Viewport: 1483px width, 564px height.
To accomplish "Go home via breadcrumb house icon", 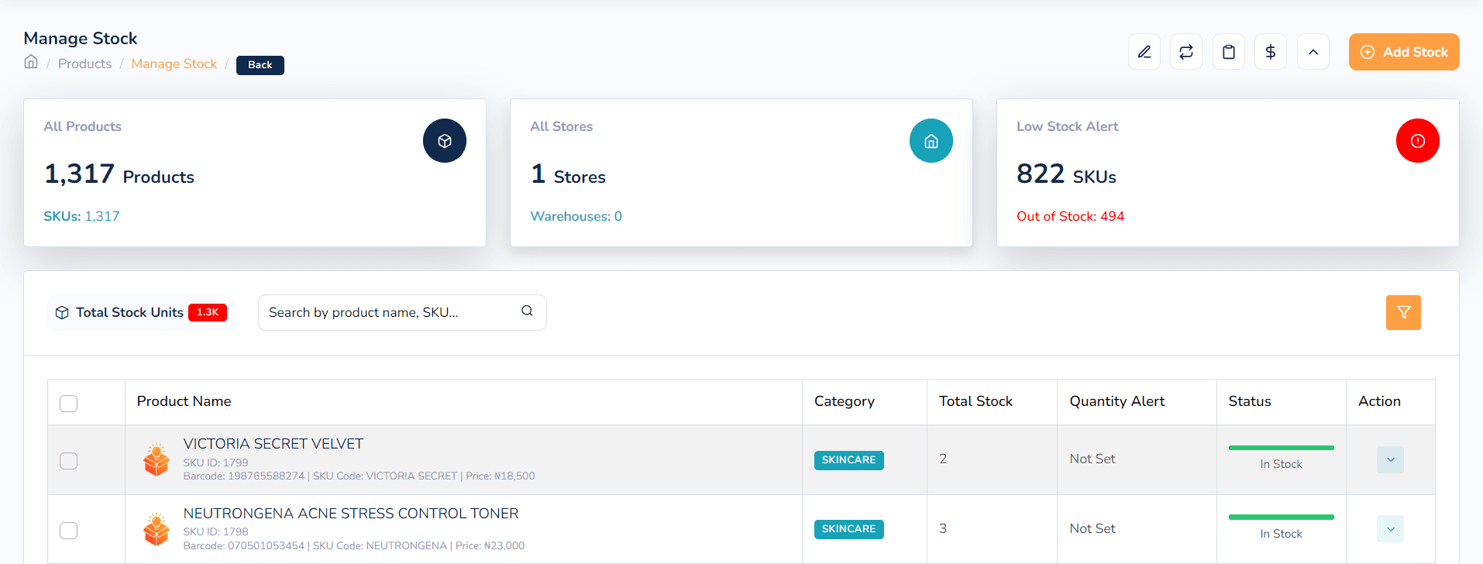I will [31, 62].
